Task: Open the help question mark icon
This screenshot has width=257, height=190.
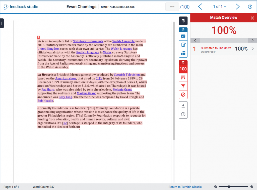Action: tap(250, 7)
